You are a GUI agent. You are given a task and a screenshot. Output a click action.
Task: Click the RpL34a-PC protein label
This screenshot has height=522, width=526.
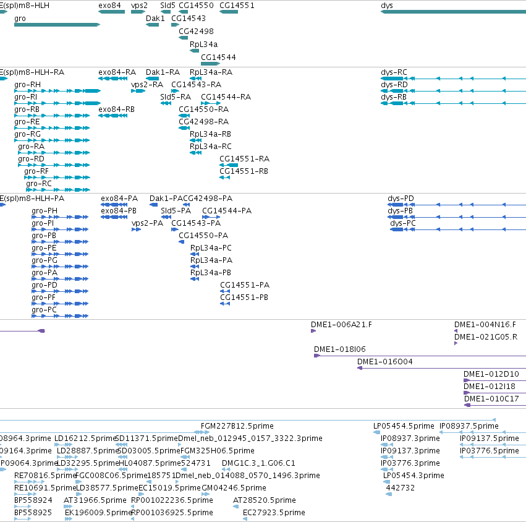pyautogui.click(x=211, y=248)
